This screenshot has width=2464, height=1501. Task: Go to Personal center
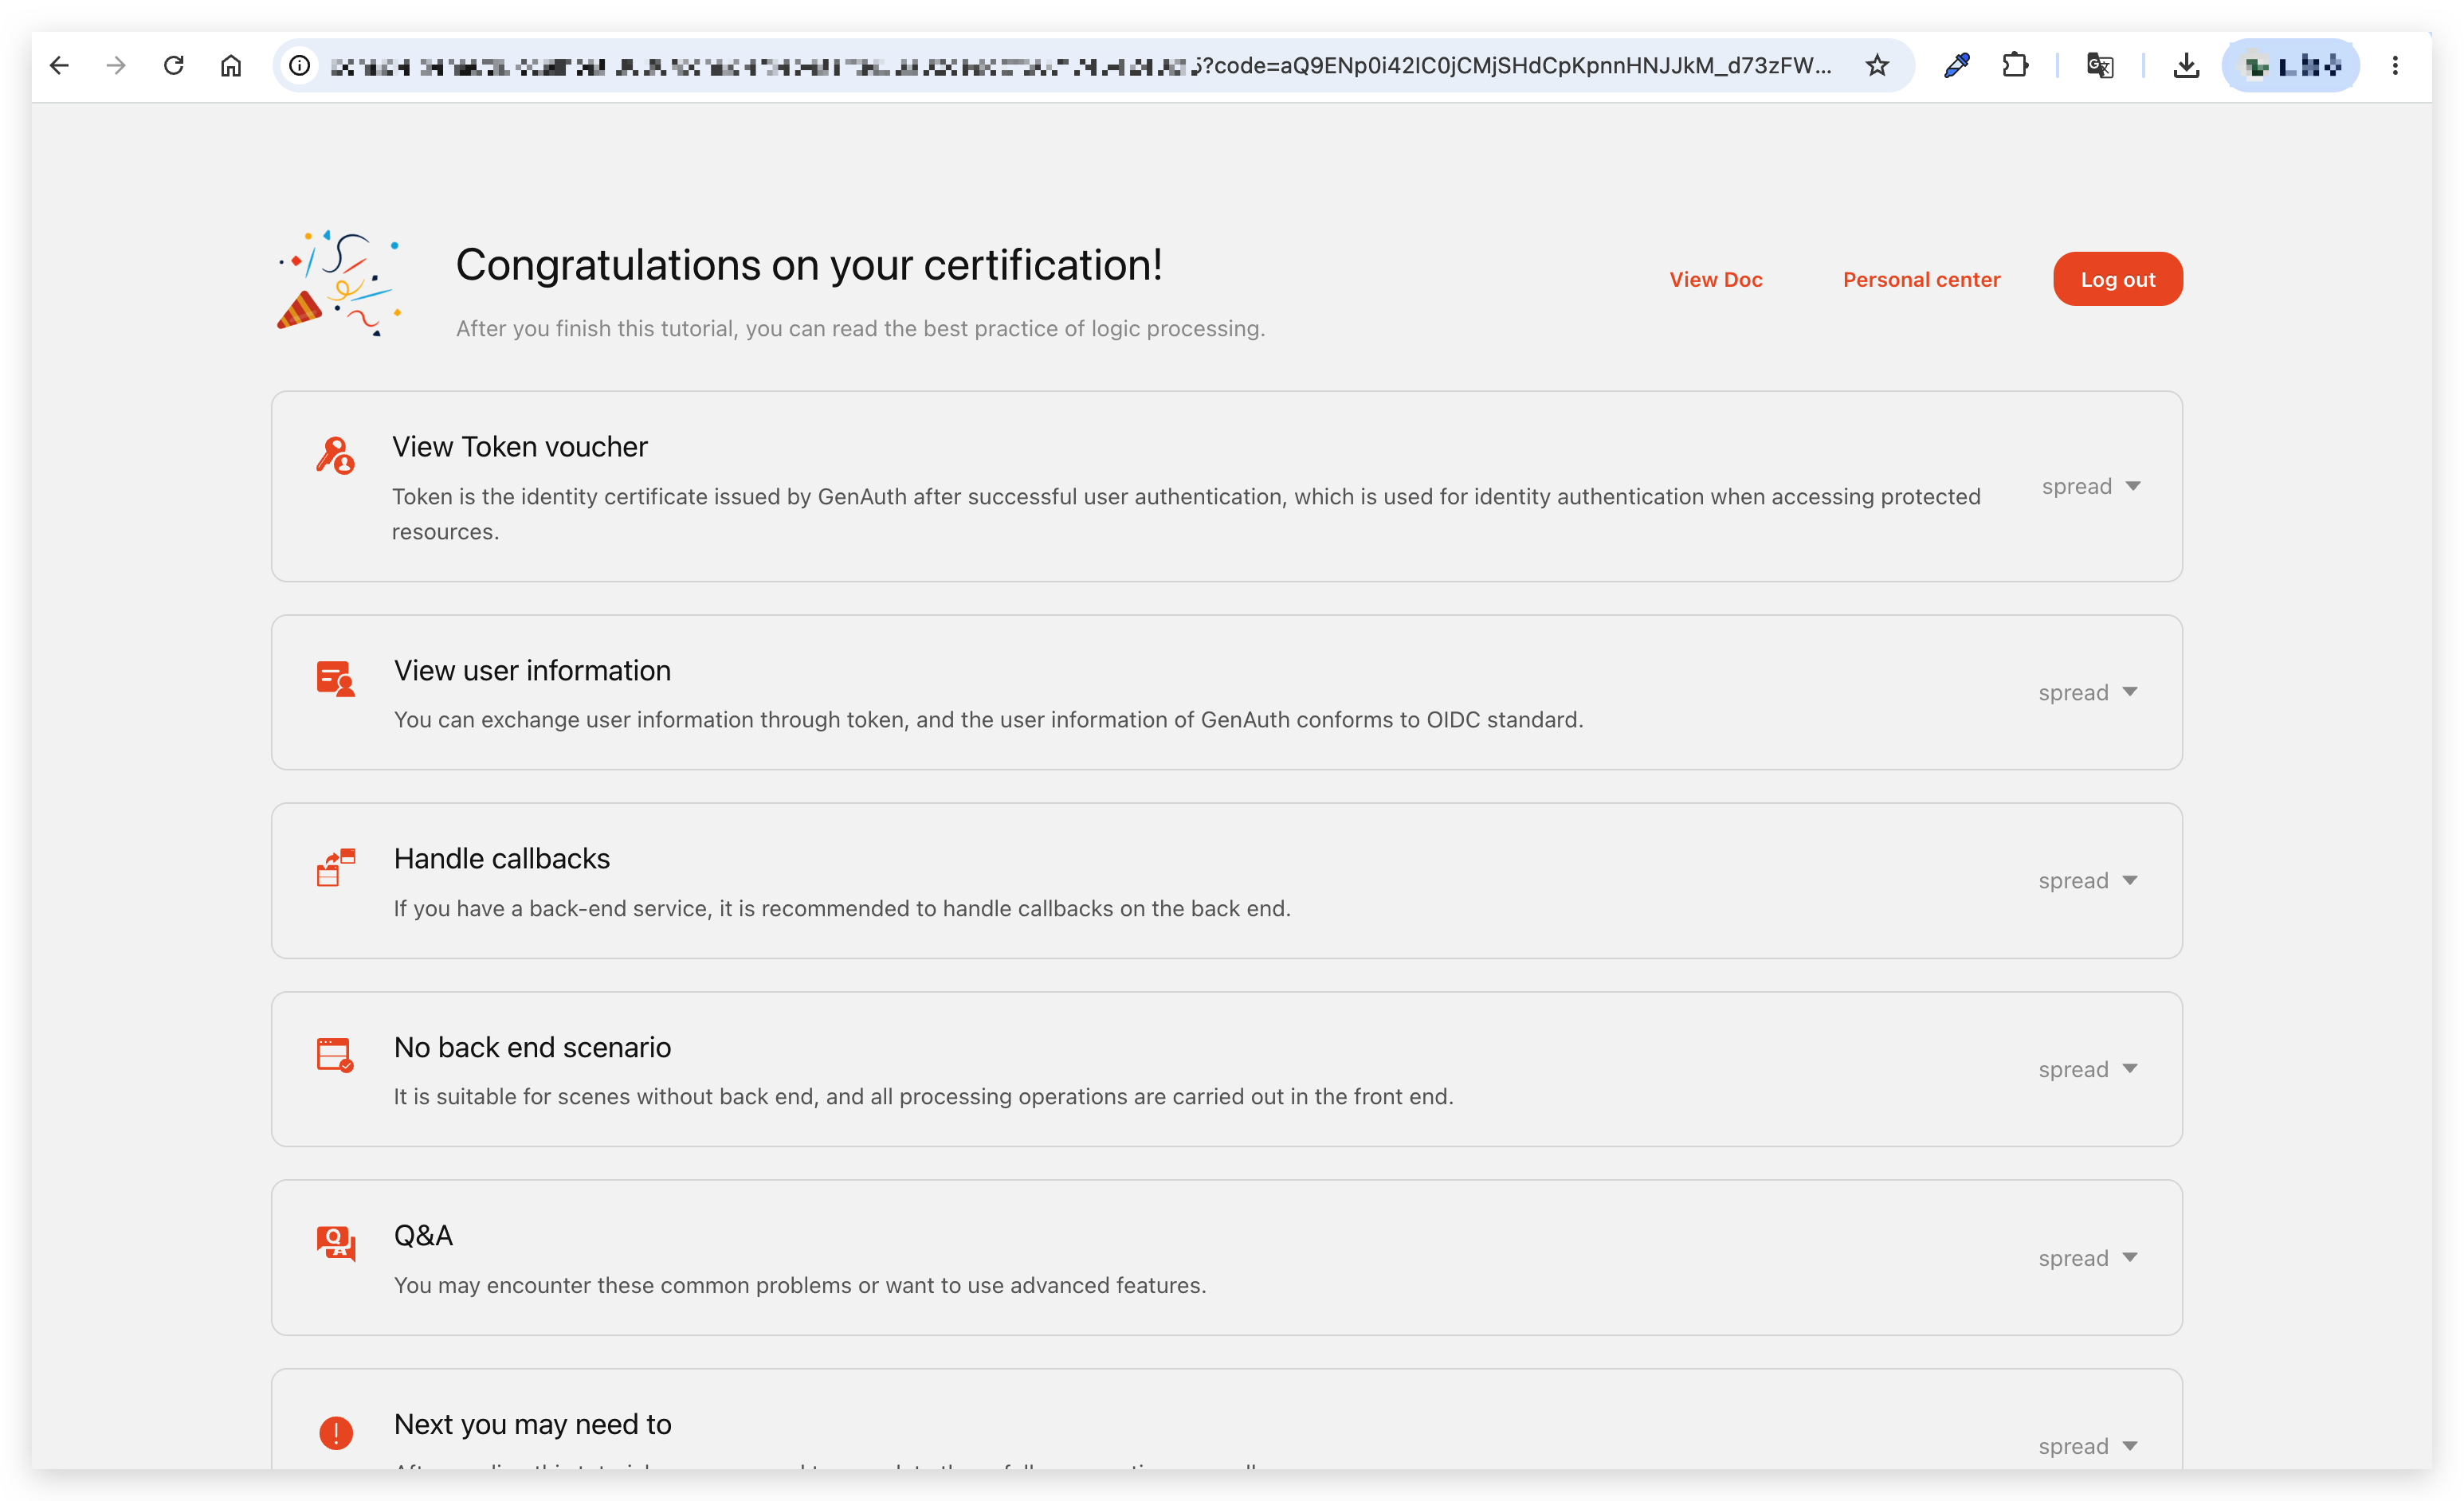tap(1921, 280)
